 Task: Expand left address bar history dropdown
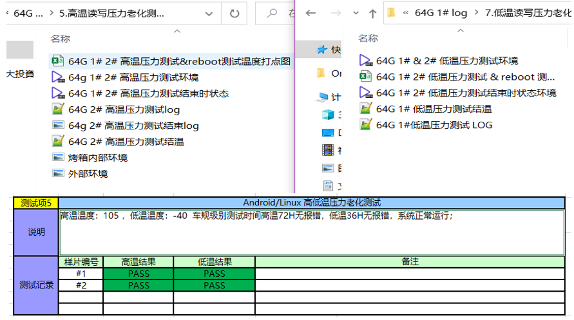pyautogui.click(x=209, y=14)
